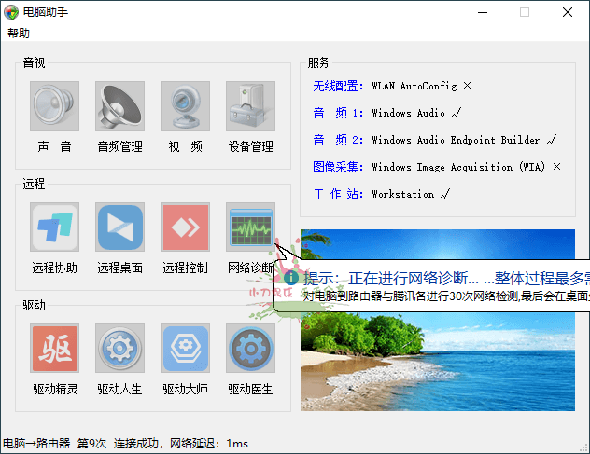Open 驱动医生 driver doctor
Viewport: 590px width, 454px height.
point(250,349)
